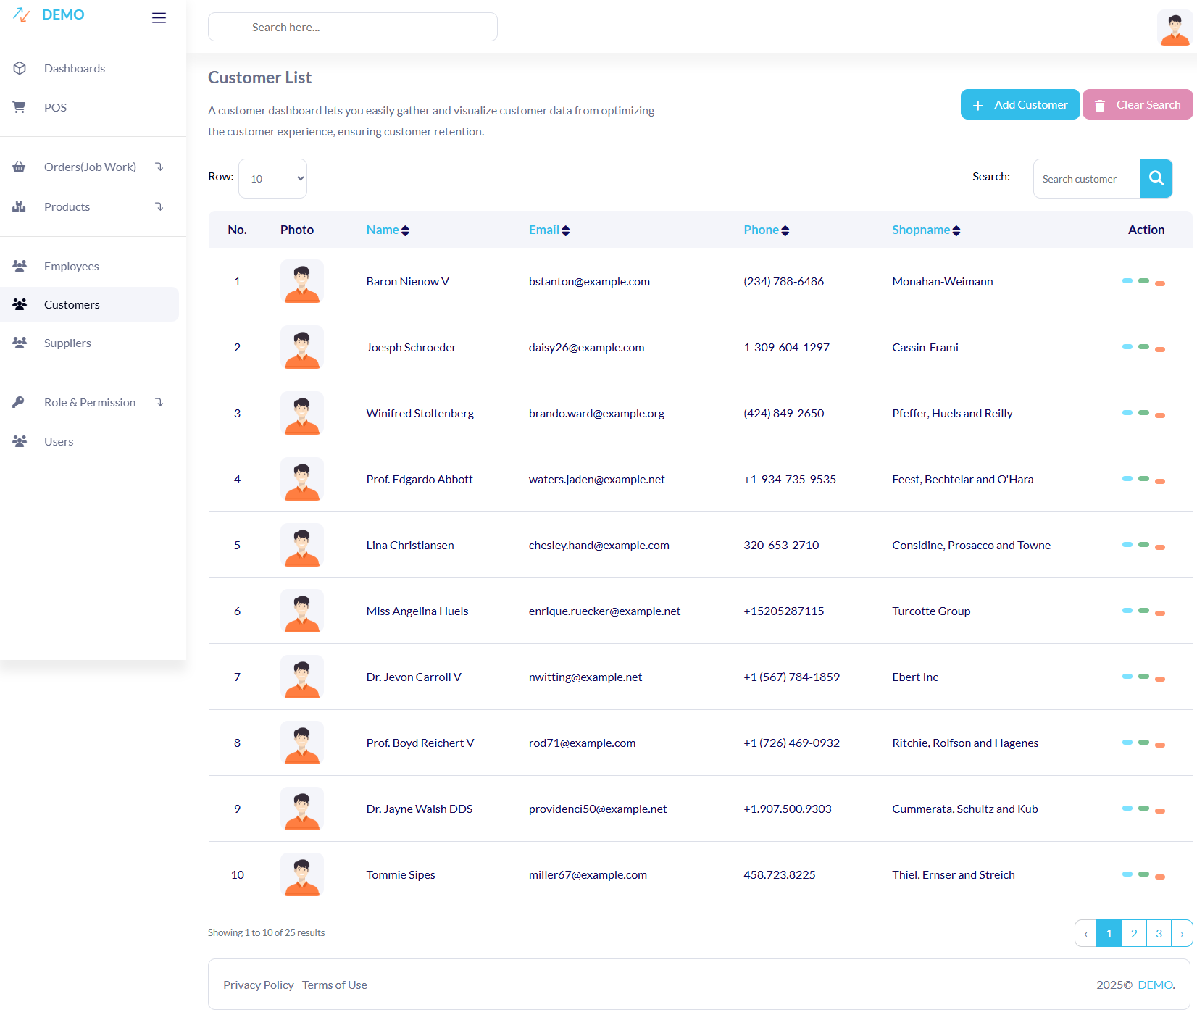This screenshot has height=1015, width=1197.
Task: Click the Add Customer button
Action: [1019, 104]
